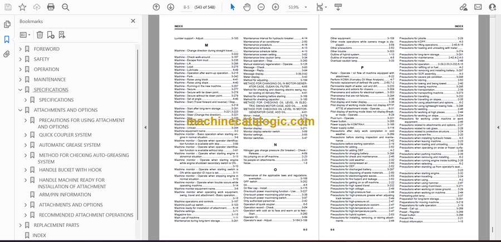The height and width of the screenshot is (242, 501).
Task: Click the find current bookmark icon
Action: (x=62, y=35)
